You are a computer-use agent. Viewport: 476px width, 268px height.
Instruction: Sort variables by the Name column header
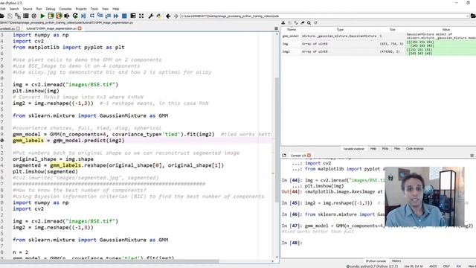pyautogui.click(x=291, y=30)
